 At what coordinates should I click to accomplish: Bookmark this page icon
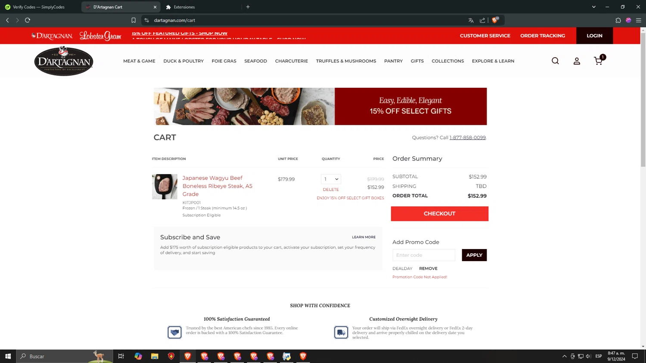point(134,20)
